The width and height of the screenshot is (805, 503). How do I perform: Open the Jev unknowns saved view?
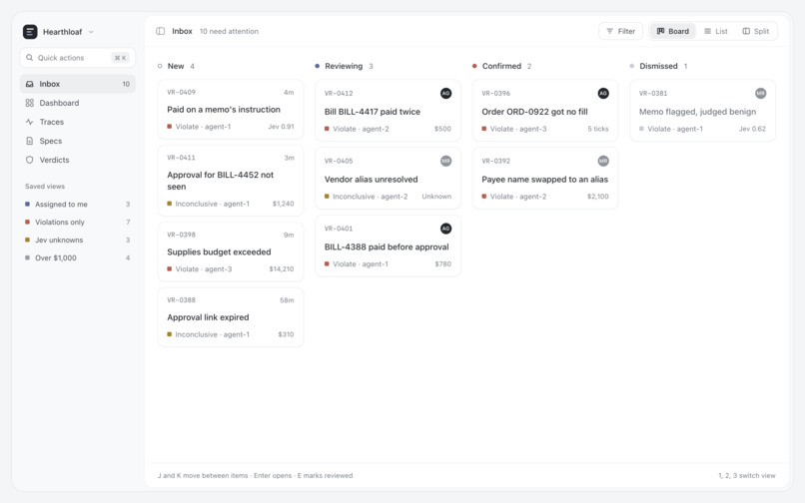pyautogui.click(x=78, y=241)
